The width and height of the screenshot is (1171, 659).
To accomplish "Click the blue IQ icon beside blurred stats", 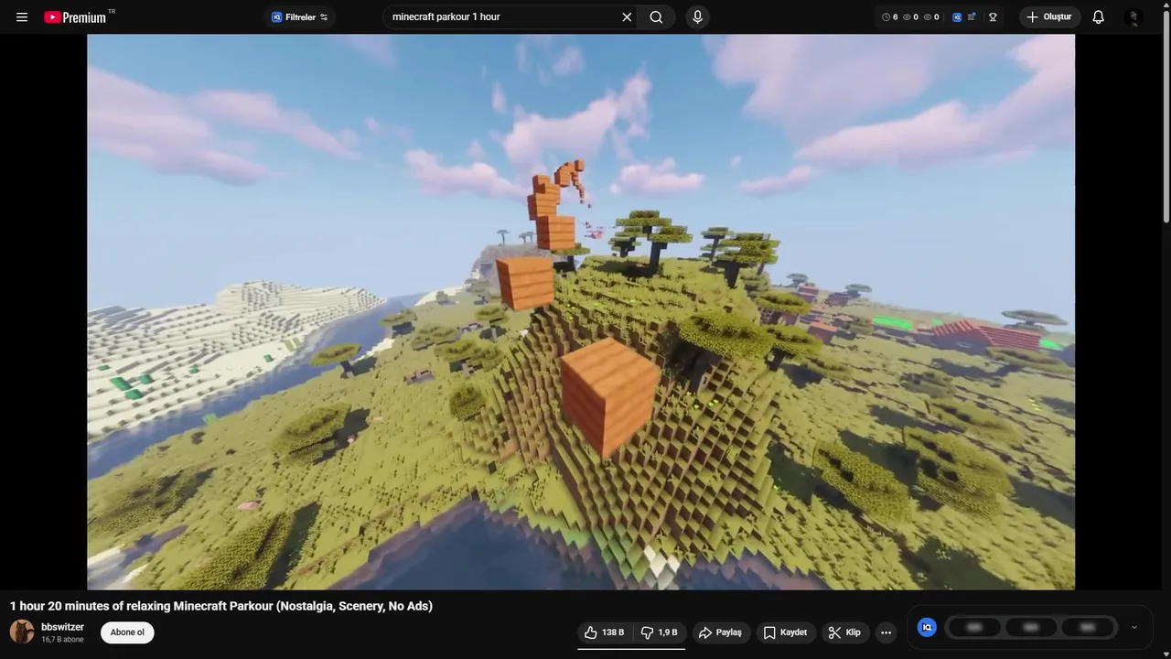I will [927, 627].
